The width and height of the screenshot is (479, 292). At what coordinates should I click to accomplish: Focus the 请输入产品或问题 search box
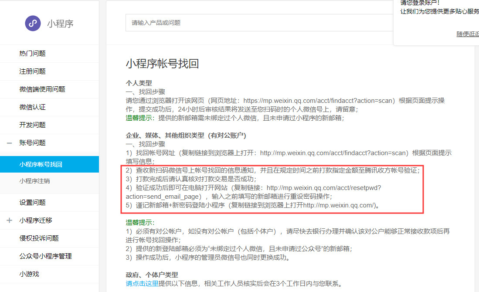pos(259,23)
